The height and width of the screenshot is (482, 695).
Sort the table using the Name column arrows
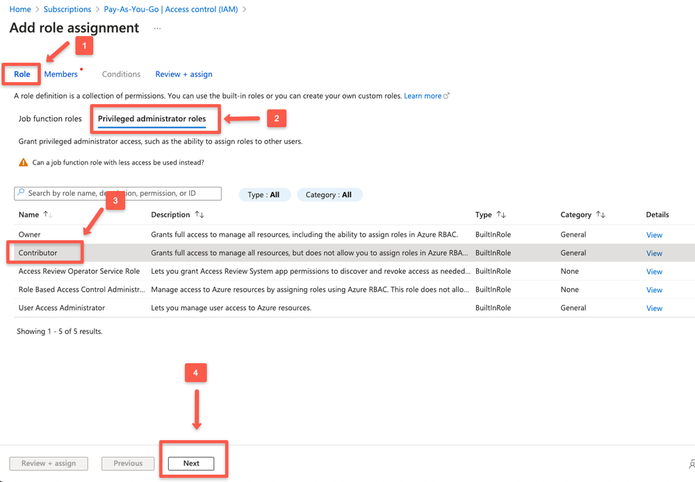[47, 215]
